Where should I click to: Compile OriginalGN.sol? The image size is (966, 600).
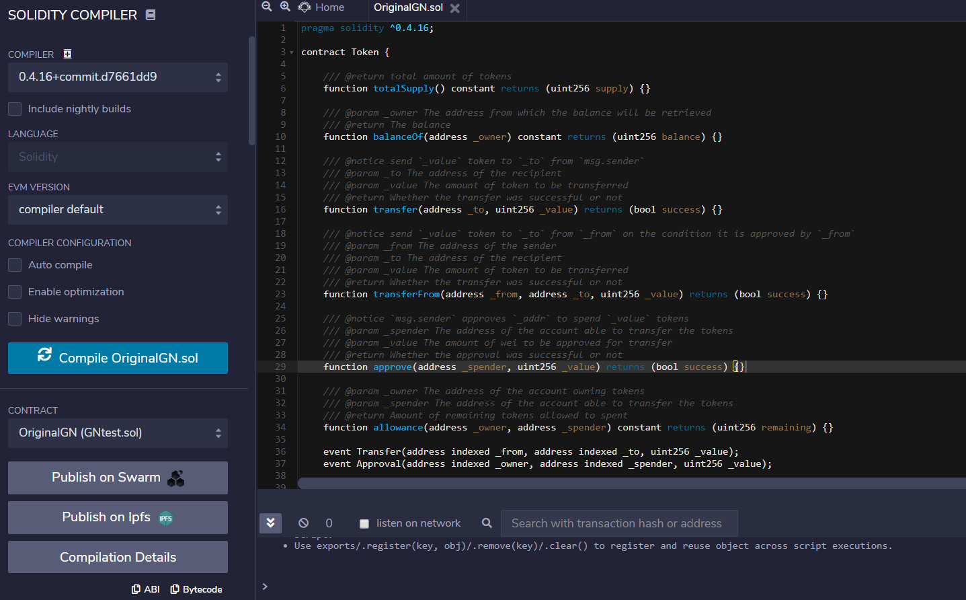pyautogui.click(x=118, y=358)
